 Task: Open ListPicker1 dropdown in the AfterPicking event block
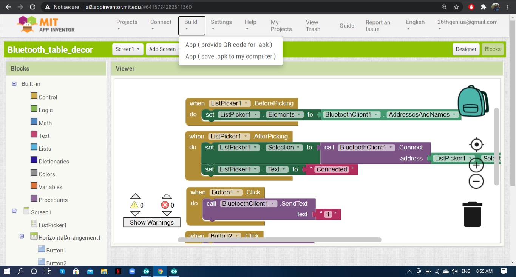230,137
